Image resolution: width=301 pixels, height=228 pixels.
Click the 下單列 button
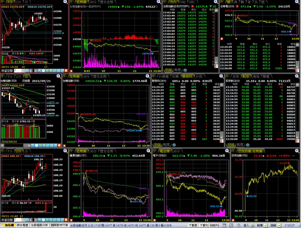(203, 225)
